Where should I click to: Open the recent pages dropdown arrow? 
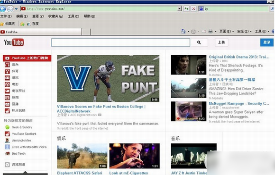coord(16,8)
